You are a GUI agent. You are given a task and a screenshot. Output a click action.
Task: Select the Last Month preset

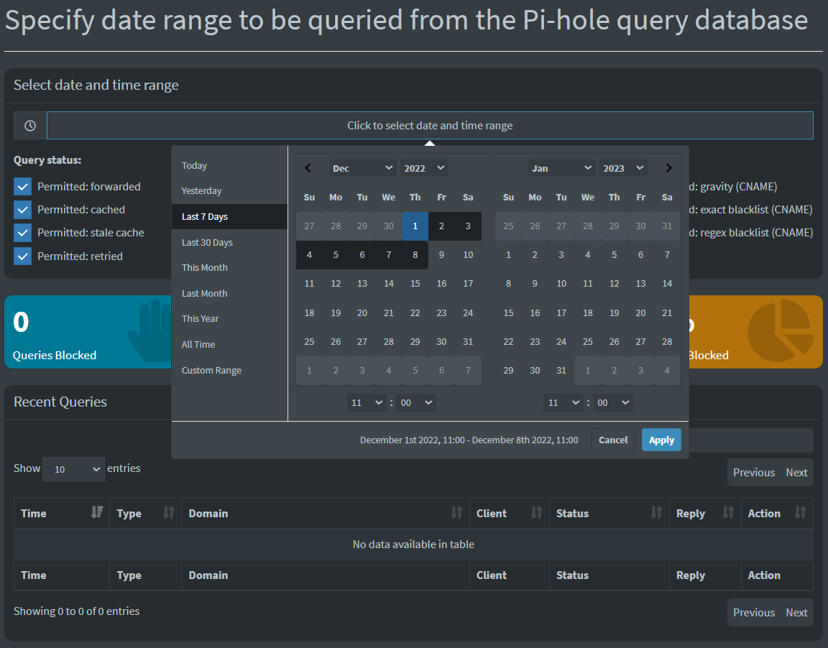230,293
